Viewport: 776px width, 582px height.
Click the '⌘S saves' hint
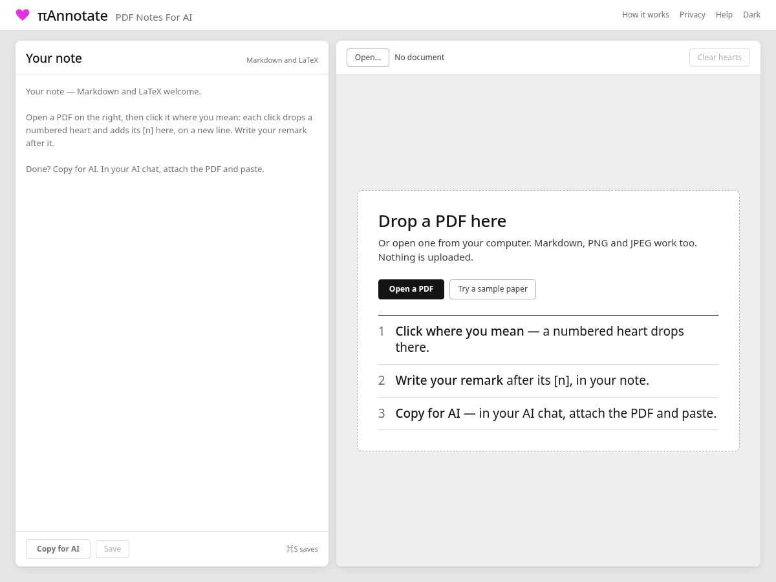click(302, 549)
